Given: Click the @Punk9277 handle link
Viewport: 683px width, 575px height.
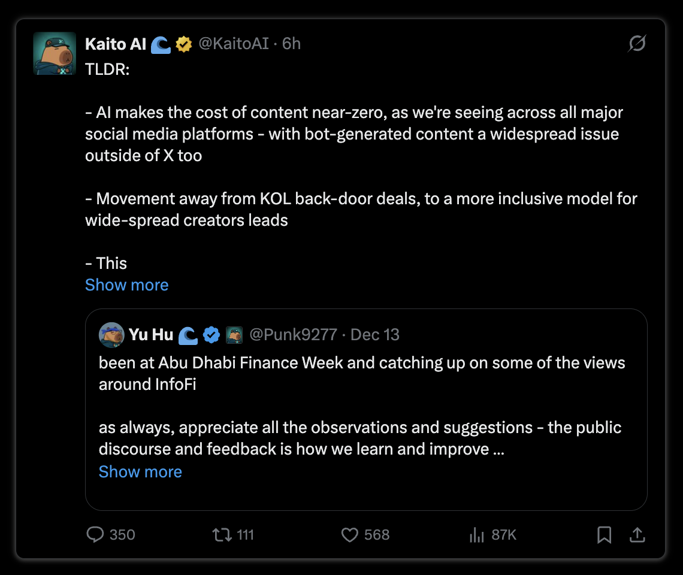Looking at the screenshot, I should (x=293, y=335).
